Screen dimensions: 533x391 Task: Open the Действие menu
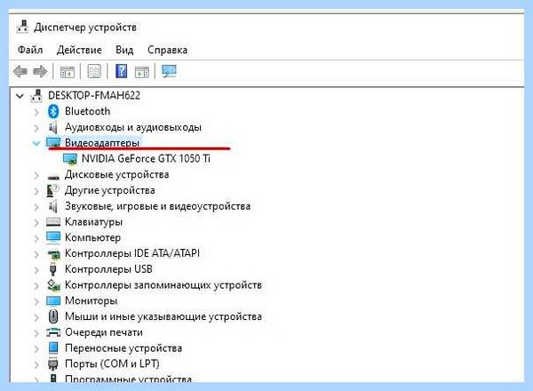coord(79,50)
